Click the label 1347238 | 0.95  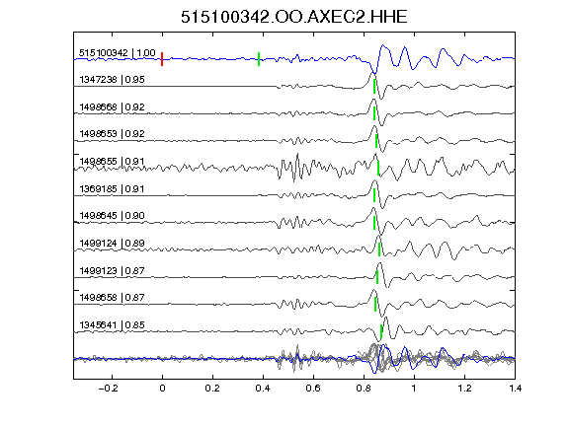(112, 79)
